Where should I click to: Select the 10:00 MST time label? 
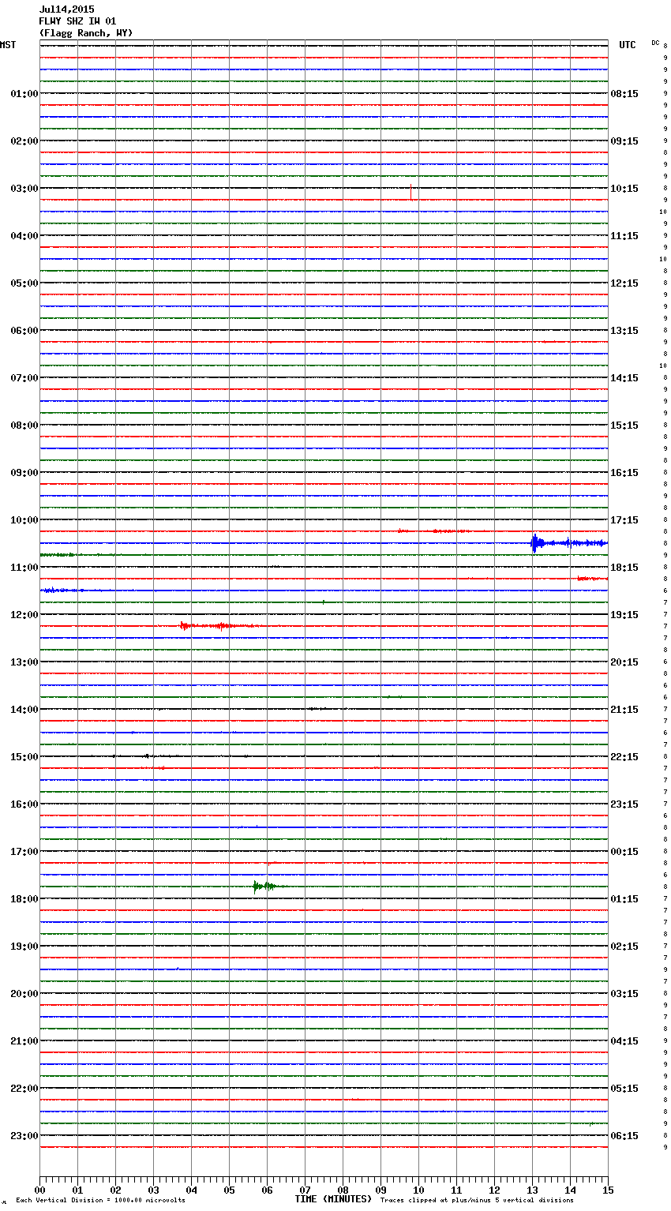pos(24,520)
